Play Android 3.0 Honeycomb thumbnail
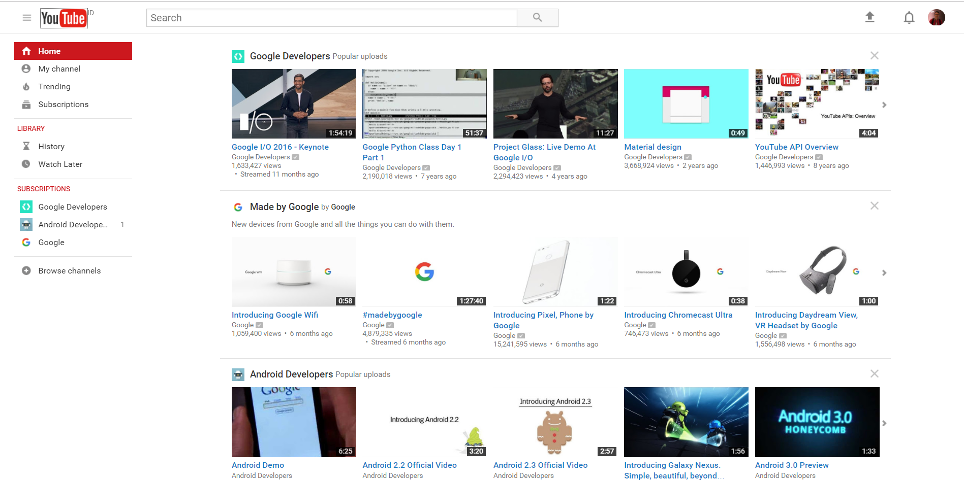This screenshot has height=481, width=964. (817, 422)
